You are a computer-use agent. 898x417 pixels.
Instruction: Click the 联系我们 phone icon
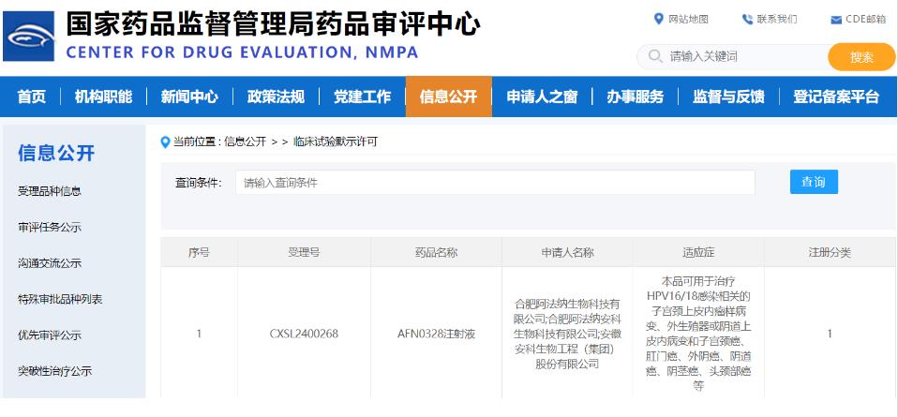click(x=747, y=19)
